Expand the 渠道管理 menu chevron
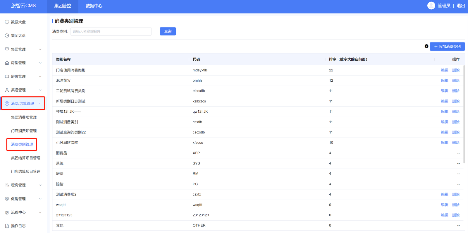Image resolution: width=468 pixels, height=233 pixels. [x=40, y=90]
